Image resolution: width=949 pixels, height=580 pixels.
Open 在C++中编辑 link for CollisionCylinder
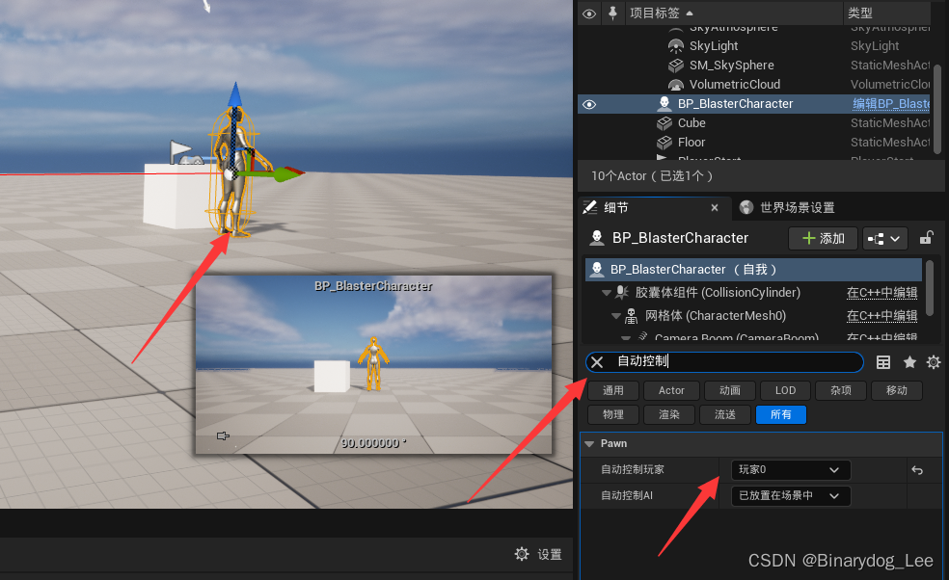click(881, 293)
